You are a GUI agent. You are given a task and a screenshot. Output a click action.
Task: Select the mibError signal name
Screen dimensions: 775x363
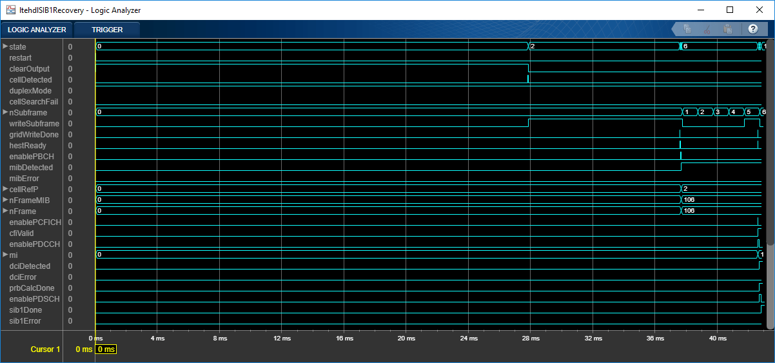pyautogui.click(x=24, y=179)
